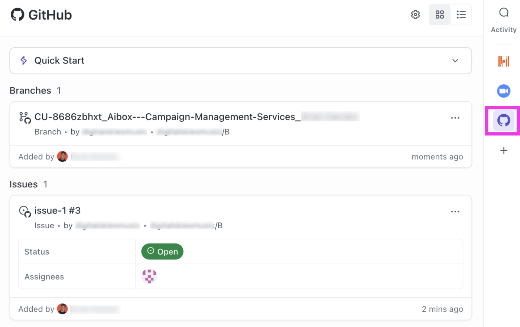Viewport: 520px width, 327px height.
Task: Open the GitHub app in the sidebar
Action: point(503,121)
